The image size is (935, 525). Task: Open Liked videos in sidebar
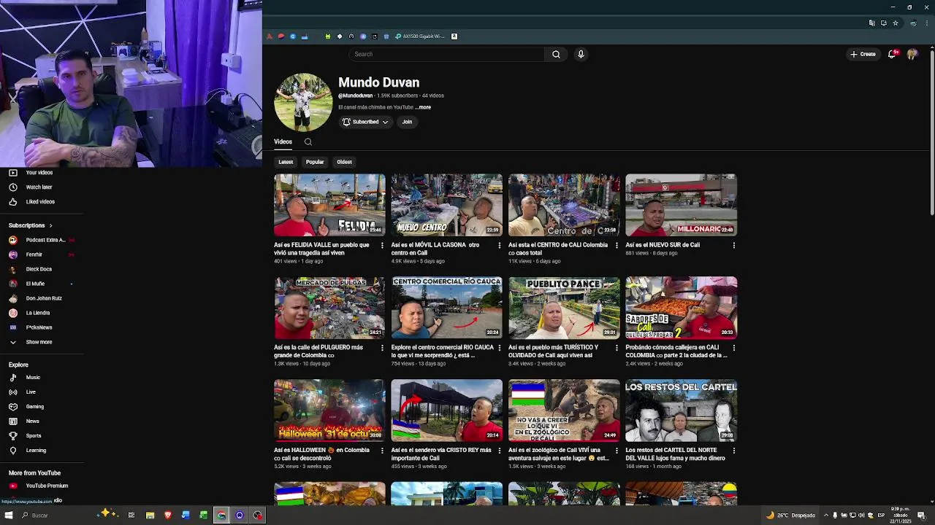pyautogui.click(x=41, y=202)
